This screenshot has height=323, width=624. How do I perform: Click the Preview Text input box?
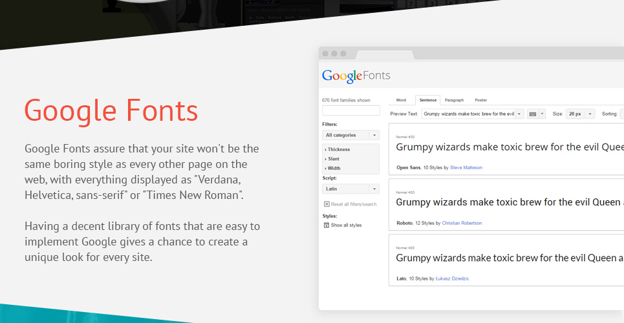(x=468, y=114)
